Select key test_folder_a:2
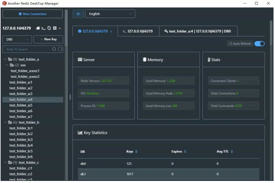 click(x=21, y=88)
